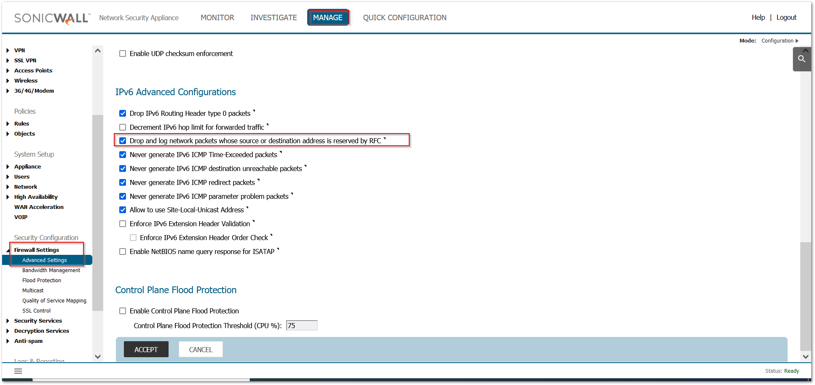Image resolution: width=815 pixels, height=385 pixels.
Task: Select the MANAGE tab
Action: tap(328, 18)
